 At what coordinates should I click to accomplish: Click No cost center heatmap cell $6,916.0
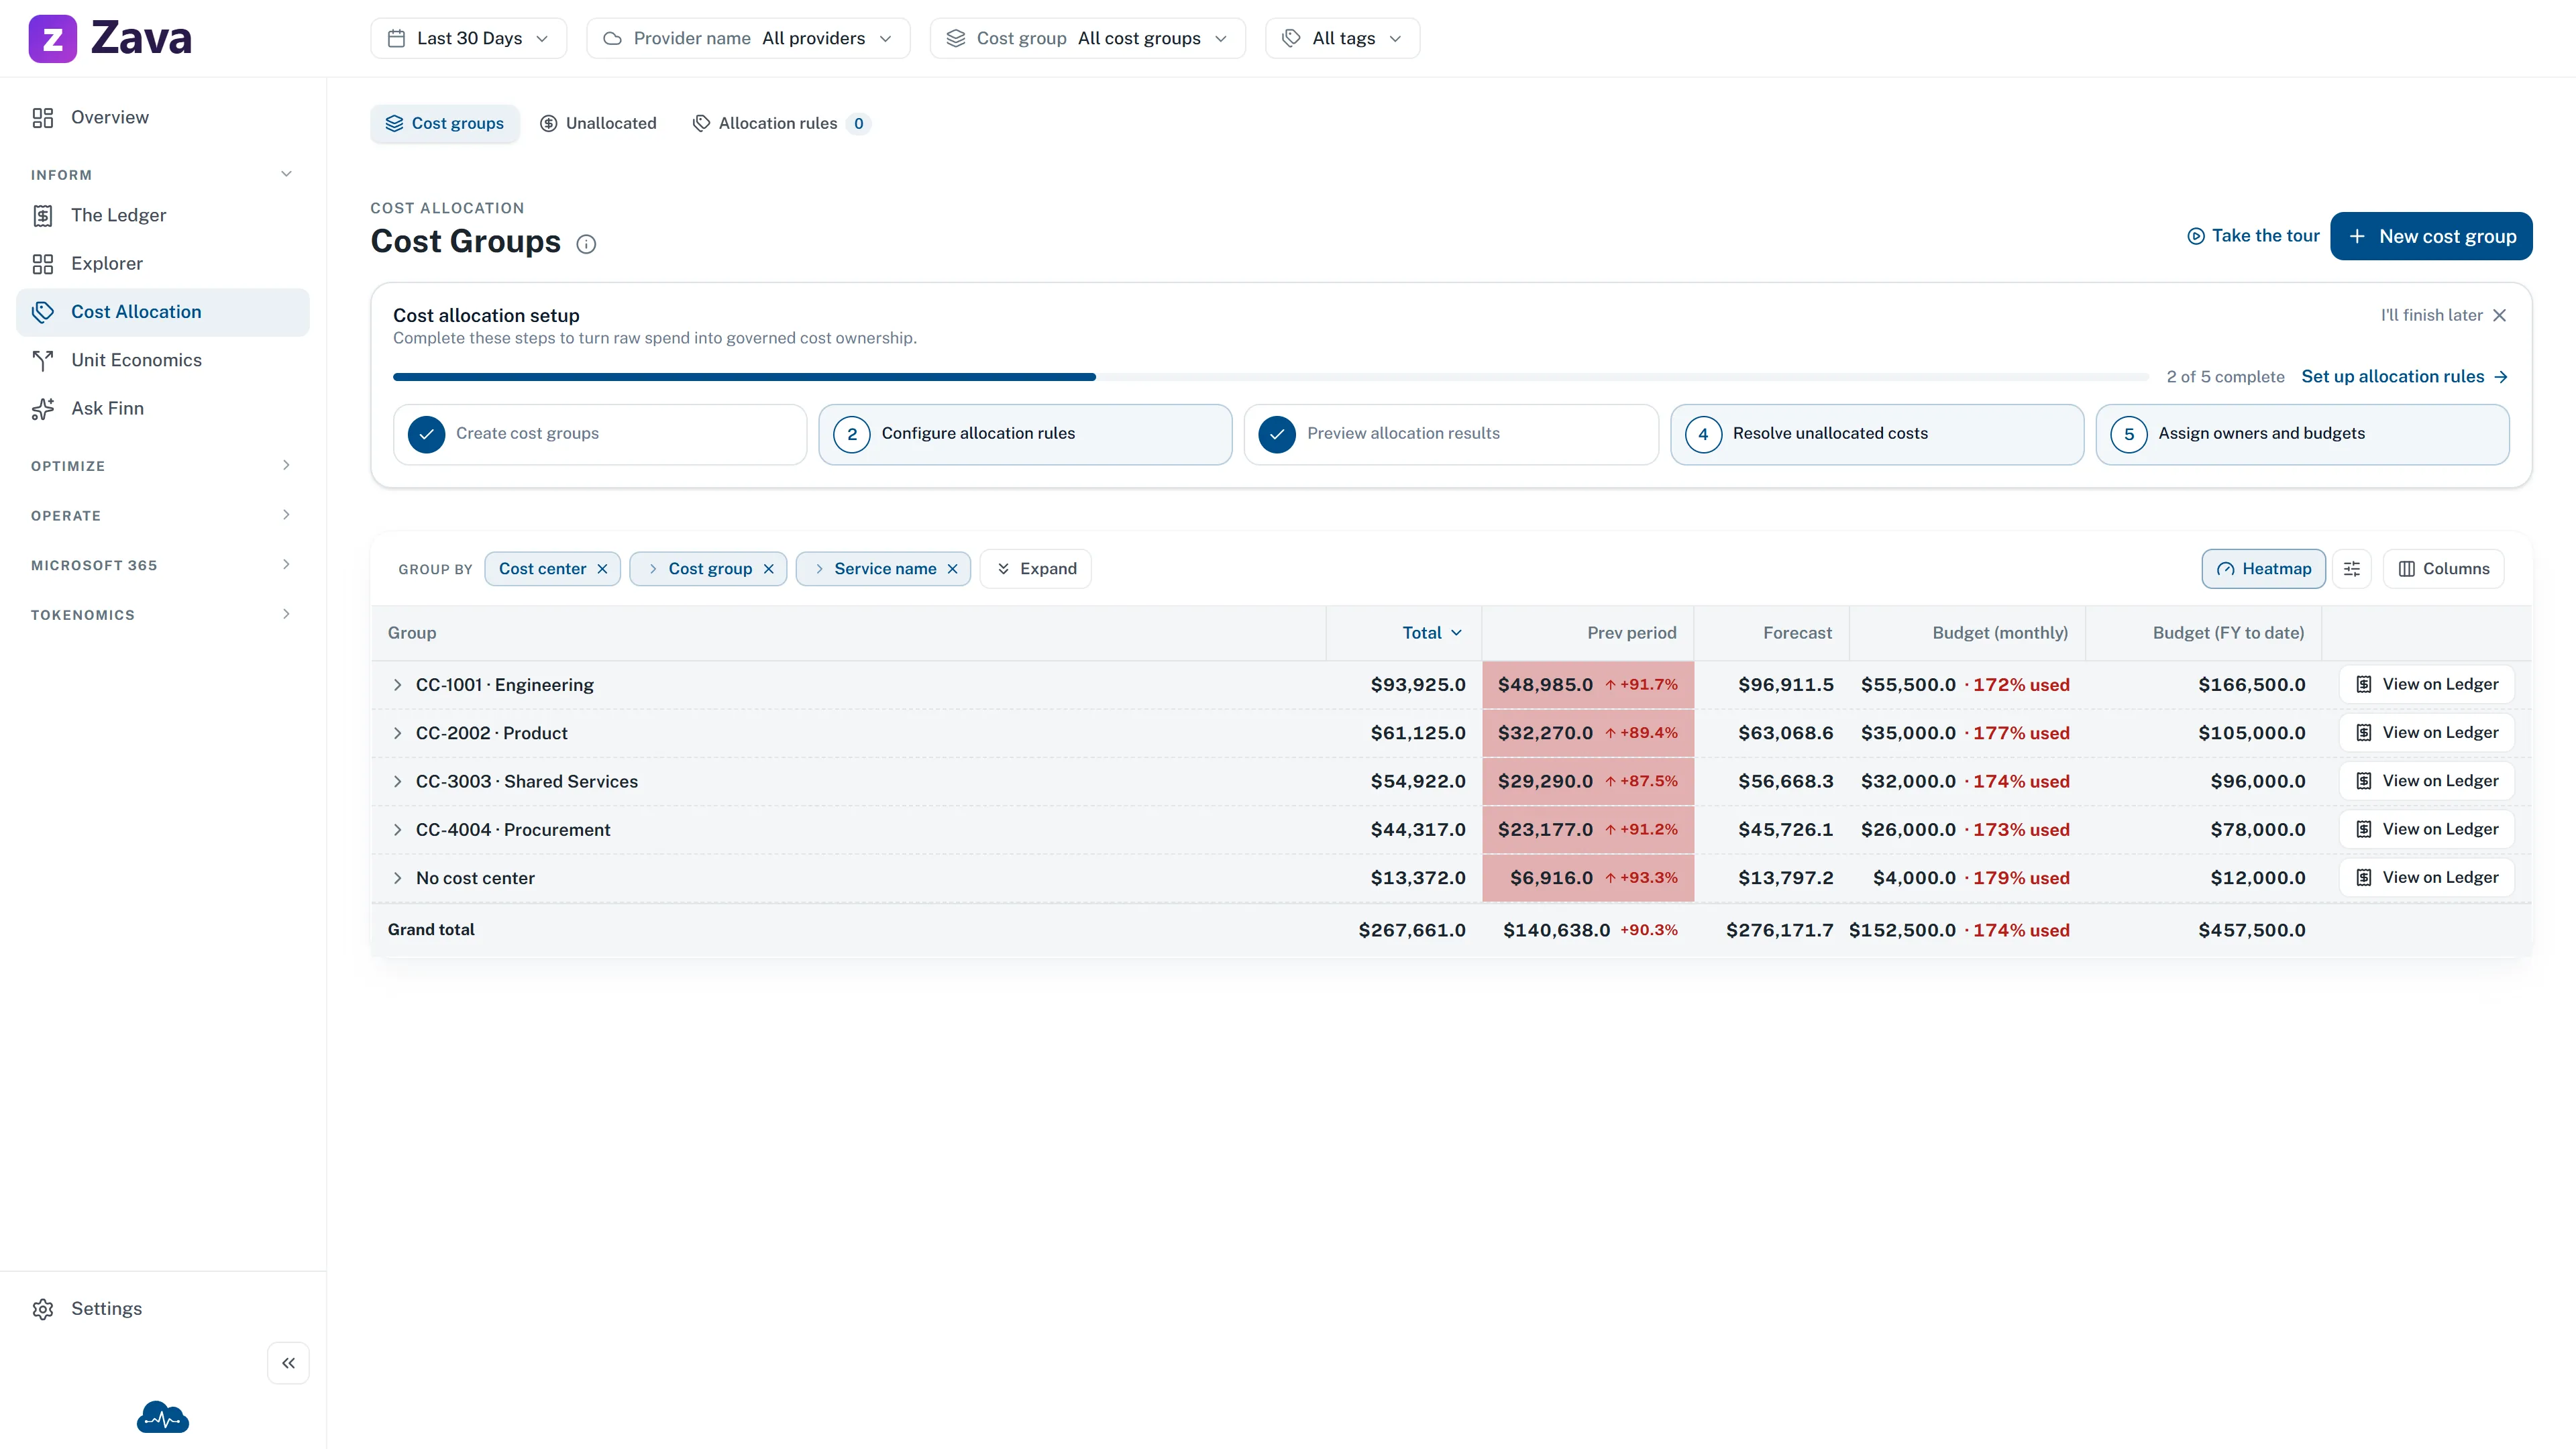1588,878
